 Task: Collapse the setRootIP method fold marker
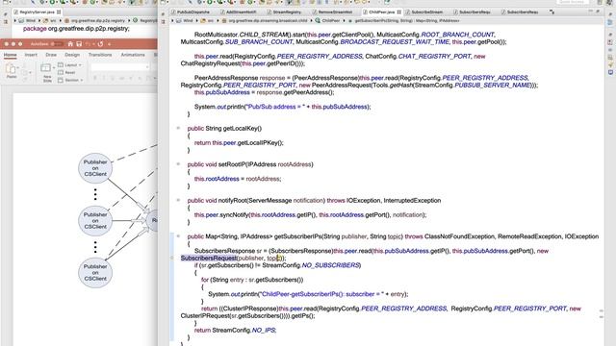point(178,164)
